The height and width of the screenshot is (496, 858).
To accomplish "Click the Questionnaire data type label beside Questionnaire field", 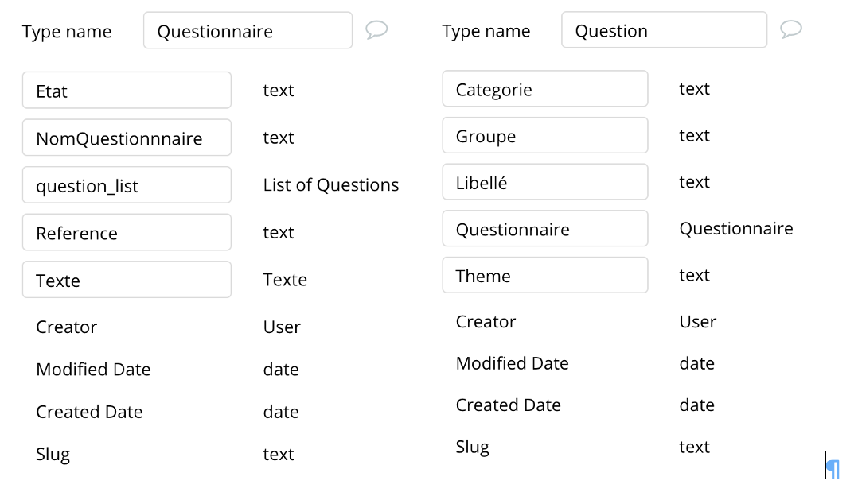I will [736, 229].
